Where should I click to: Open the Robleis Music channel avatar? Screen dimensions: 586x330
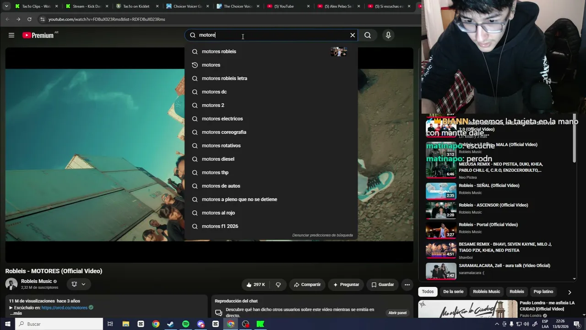[x=11, y=284]
